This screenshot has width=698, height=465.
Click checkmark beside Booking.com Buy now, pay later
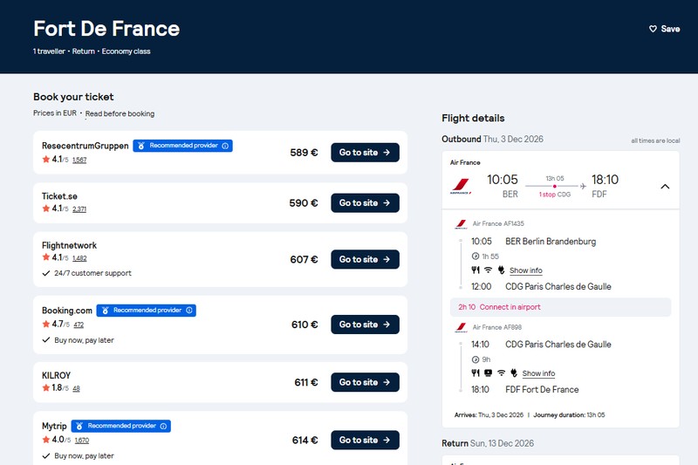46,340
